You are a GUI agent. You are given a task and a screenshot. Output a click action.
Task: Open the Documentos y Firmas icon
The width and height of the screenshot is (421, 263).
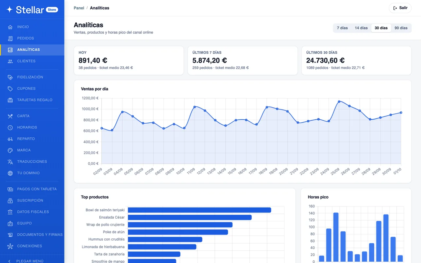pos(10,235)
